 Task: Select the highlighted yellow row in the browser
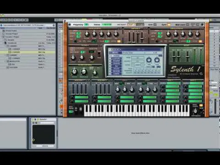[27, 52]
